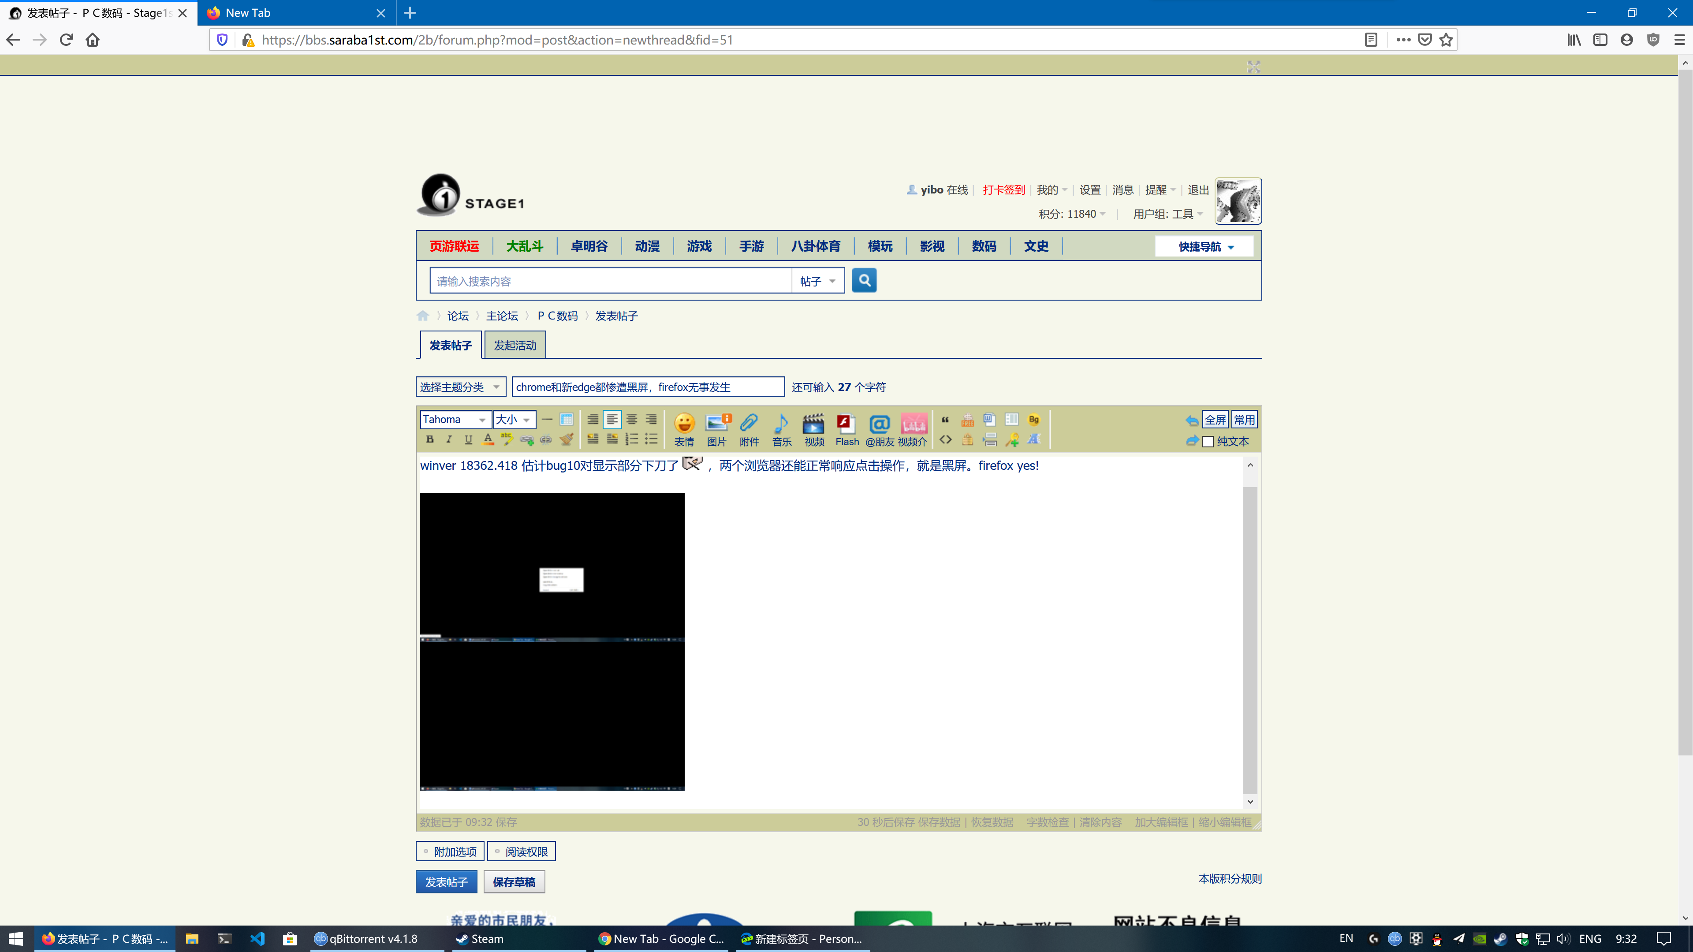1693x952 pixels.
Task: Expand the 选择主题分类 subject dropdown
Action: [459, 386]
